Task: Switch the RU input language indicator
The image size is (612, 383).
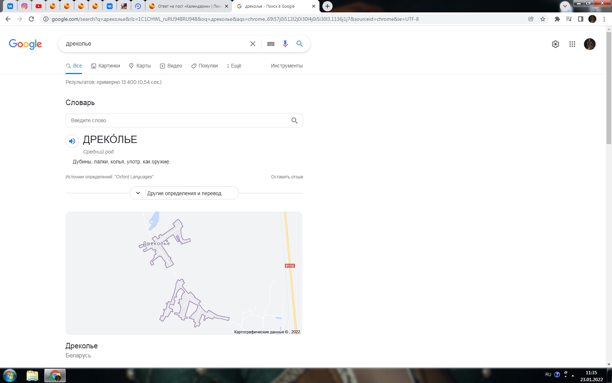Action: pyautogui.click(x=548, y=375)
